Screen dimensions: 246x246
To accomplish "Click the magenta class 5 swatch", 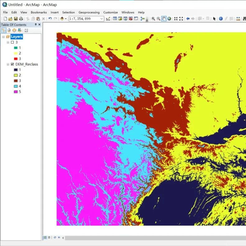I will [15, 92].
